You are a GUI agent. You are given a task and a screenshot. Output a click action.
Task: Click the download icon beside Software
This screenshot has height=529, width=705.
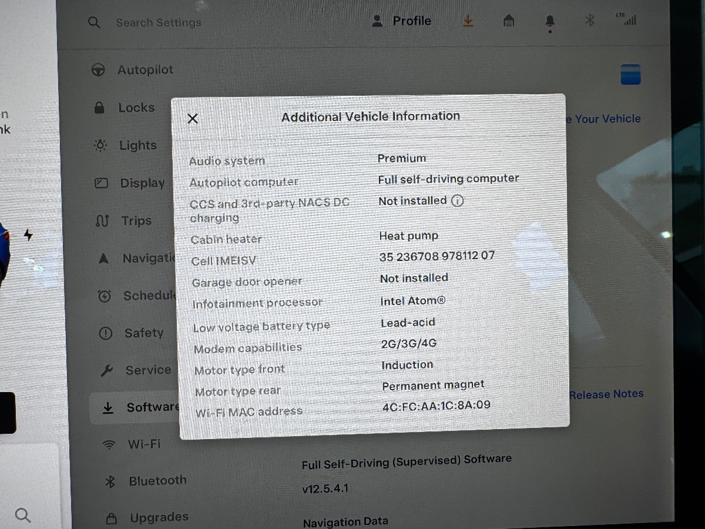point(108,408)
